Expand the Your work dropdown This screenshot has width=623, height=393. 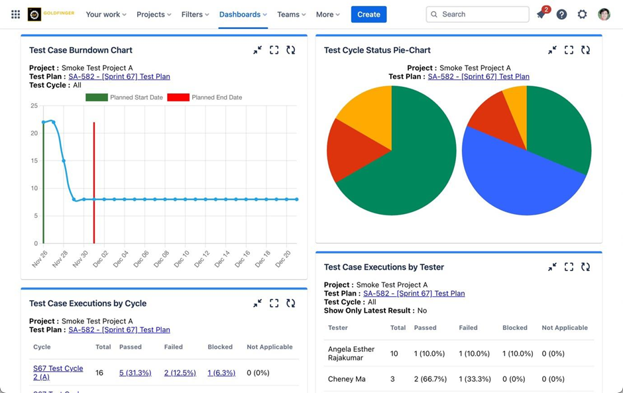click(x=106, y=15)
